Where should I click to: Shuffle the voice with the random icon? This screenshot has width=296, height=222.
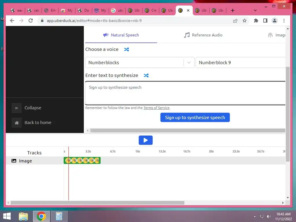[127, 49]
